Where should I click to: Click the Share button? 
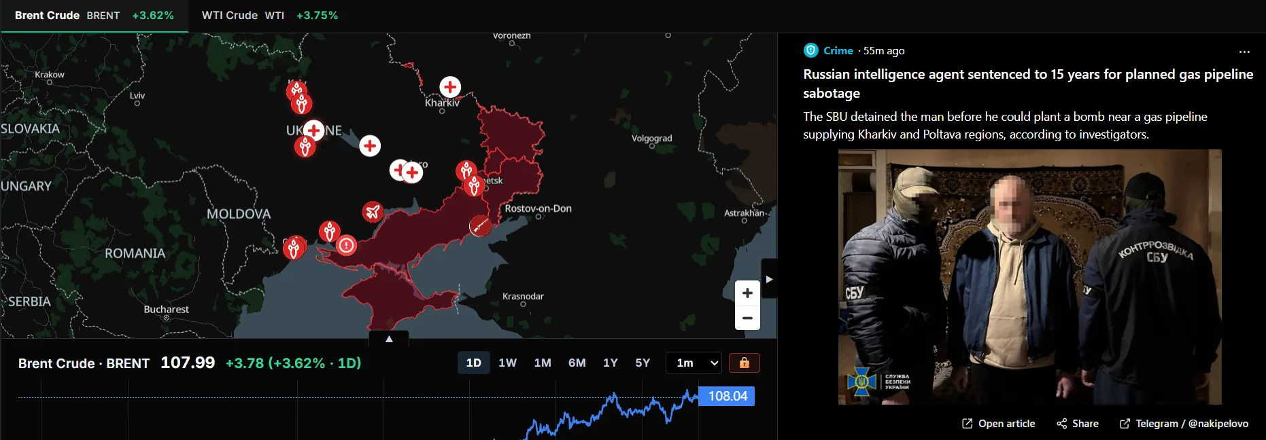pyautogui.click(x=1078, y=423)
